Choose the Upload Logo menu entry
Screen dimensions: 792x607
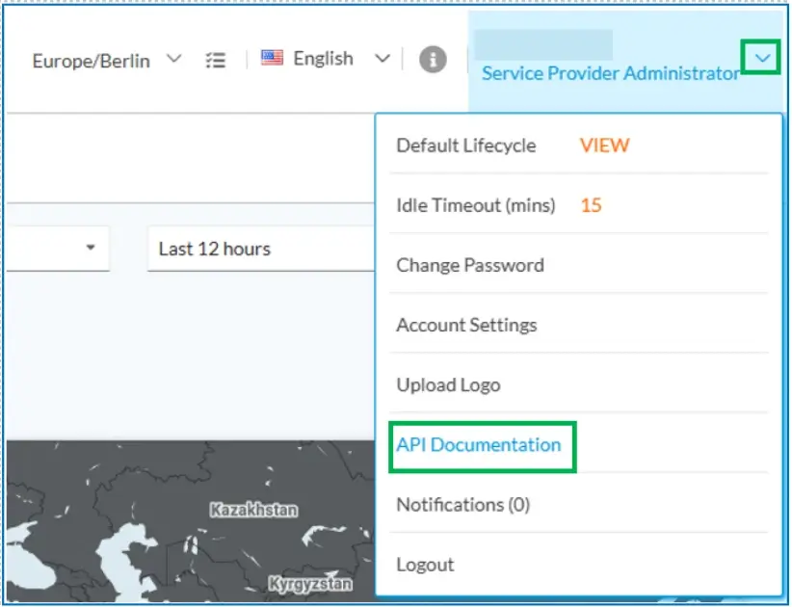[448, 384]
